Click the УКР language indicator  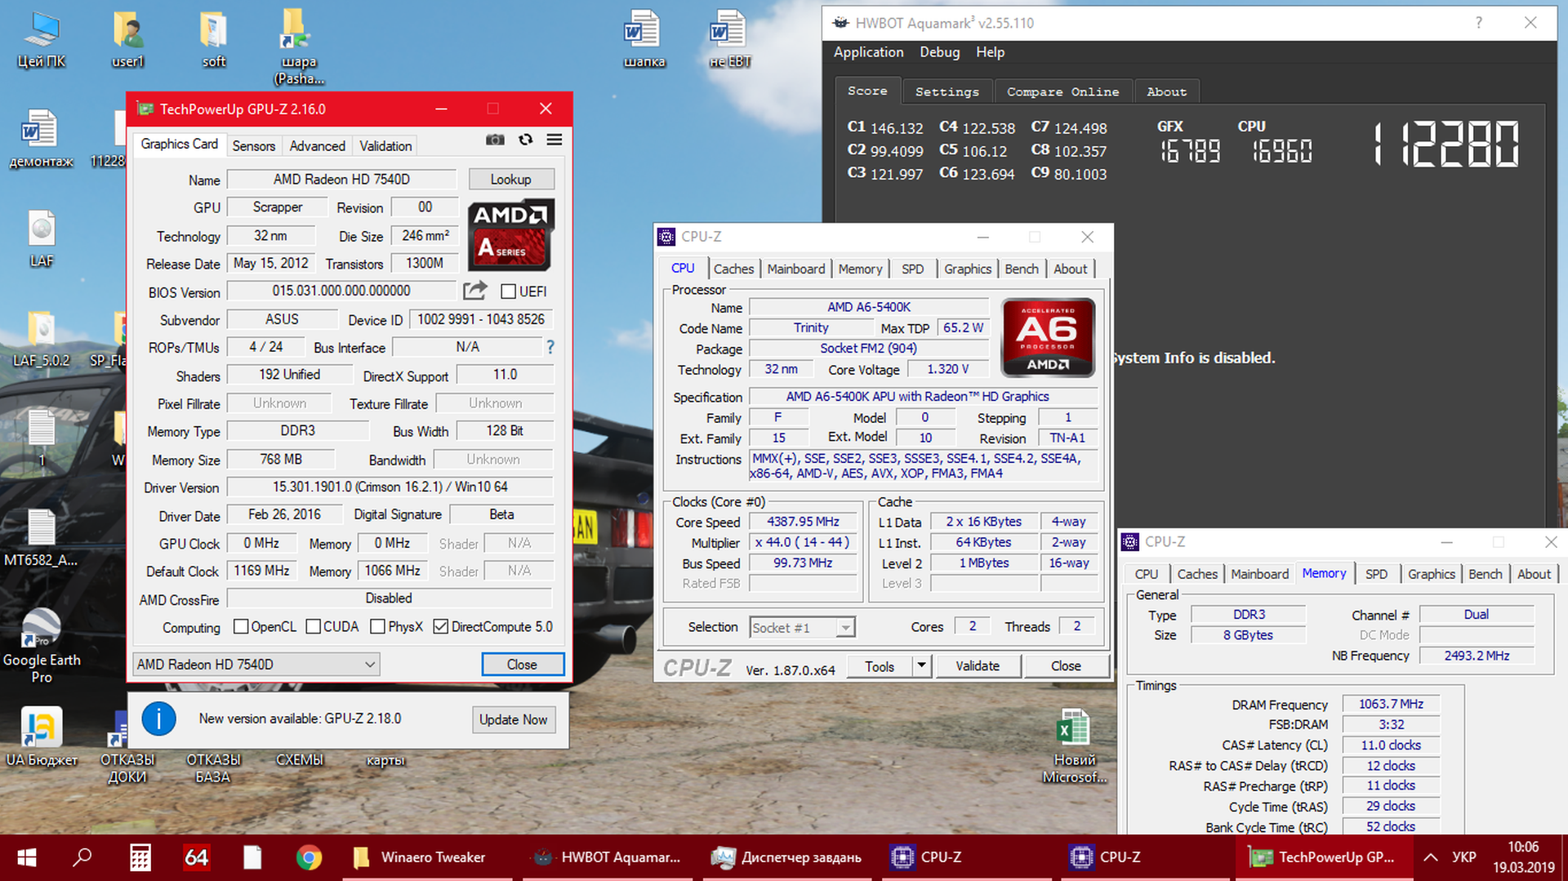click(x=1463, y=857)
